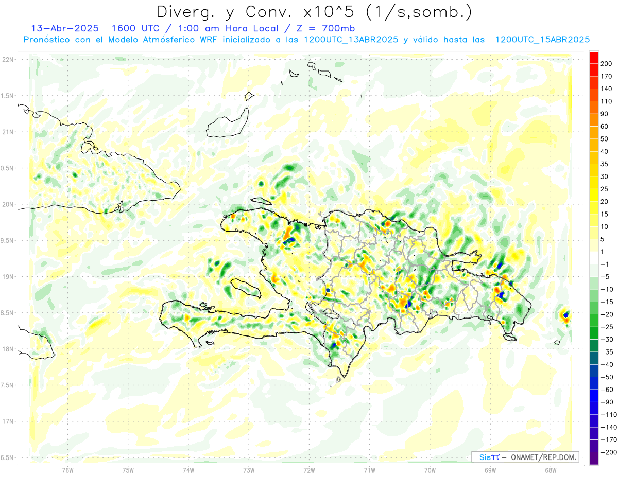Click the '19N' latitude label
The height and width of the screenshot is (477, 618).
pyautogui.click(x=8, y=277)
